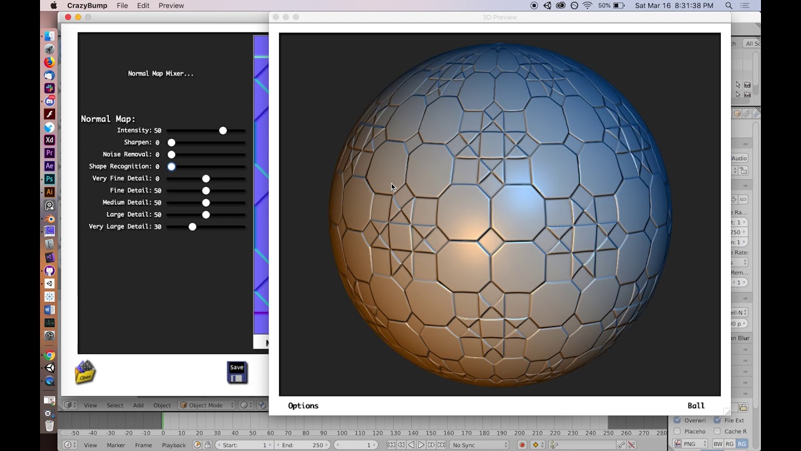This screenshot has width=801, height=451.
Task: Click Options in 3D Preview window
Action: click(304, 406)
